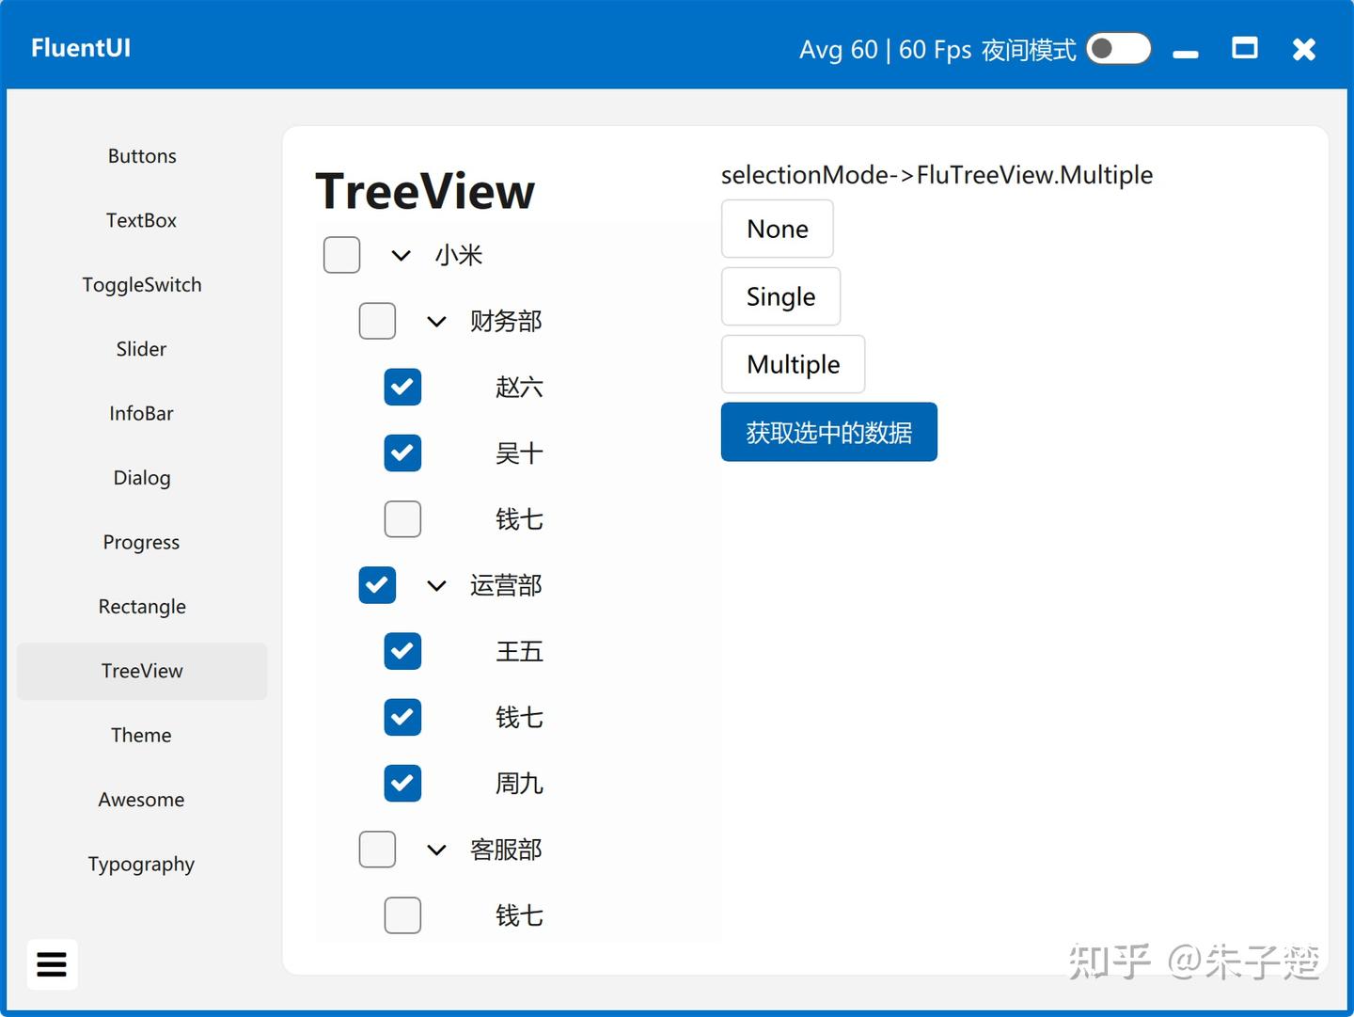Image resolution: width=1354 pixels, height=1017 pixels.
Task: Collapse the 客服部 branch
Action: [x=435, y=849]
